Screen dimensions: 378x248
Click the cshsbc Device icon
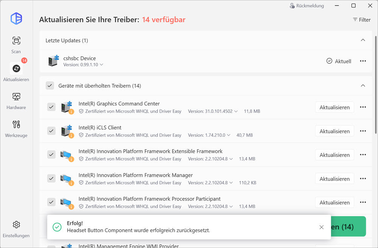(x=54, y=60)
